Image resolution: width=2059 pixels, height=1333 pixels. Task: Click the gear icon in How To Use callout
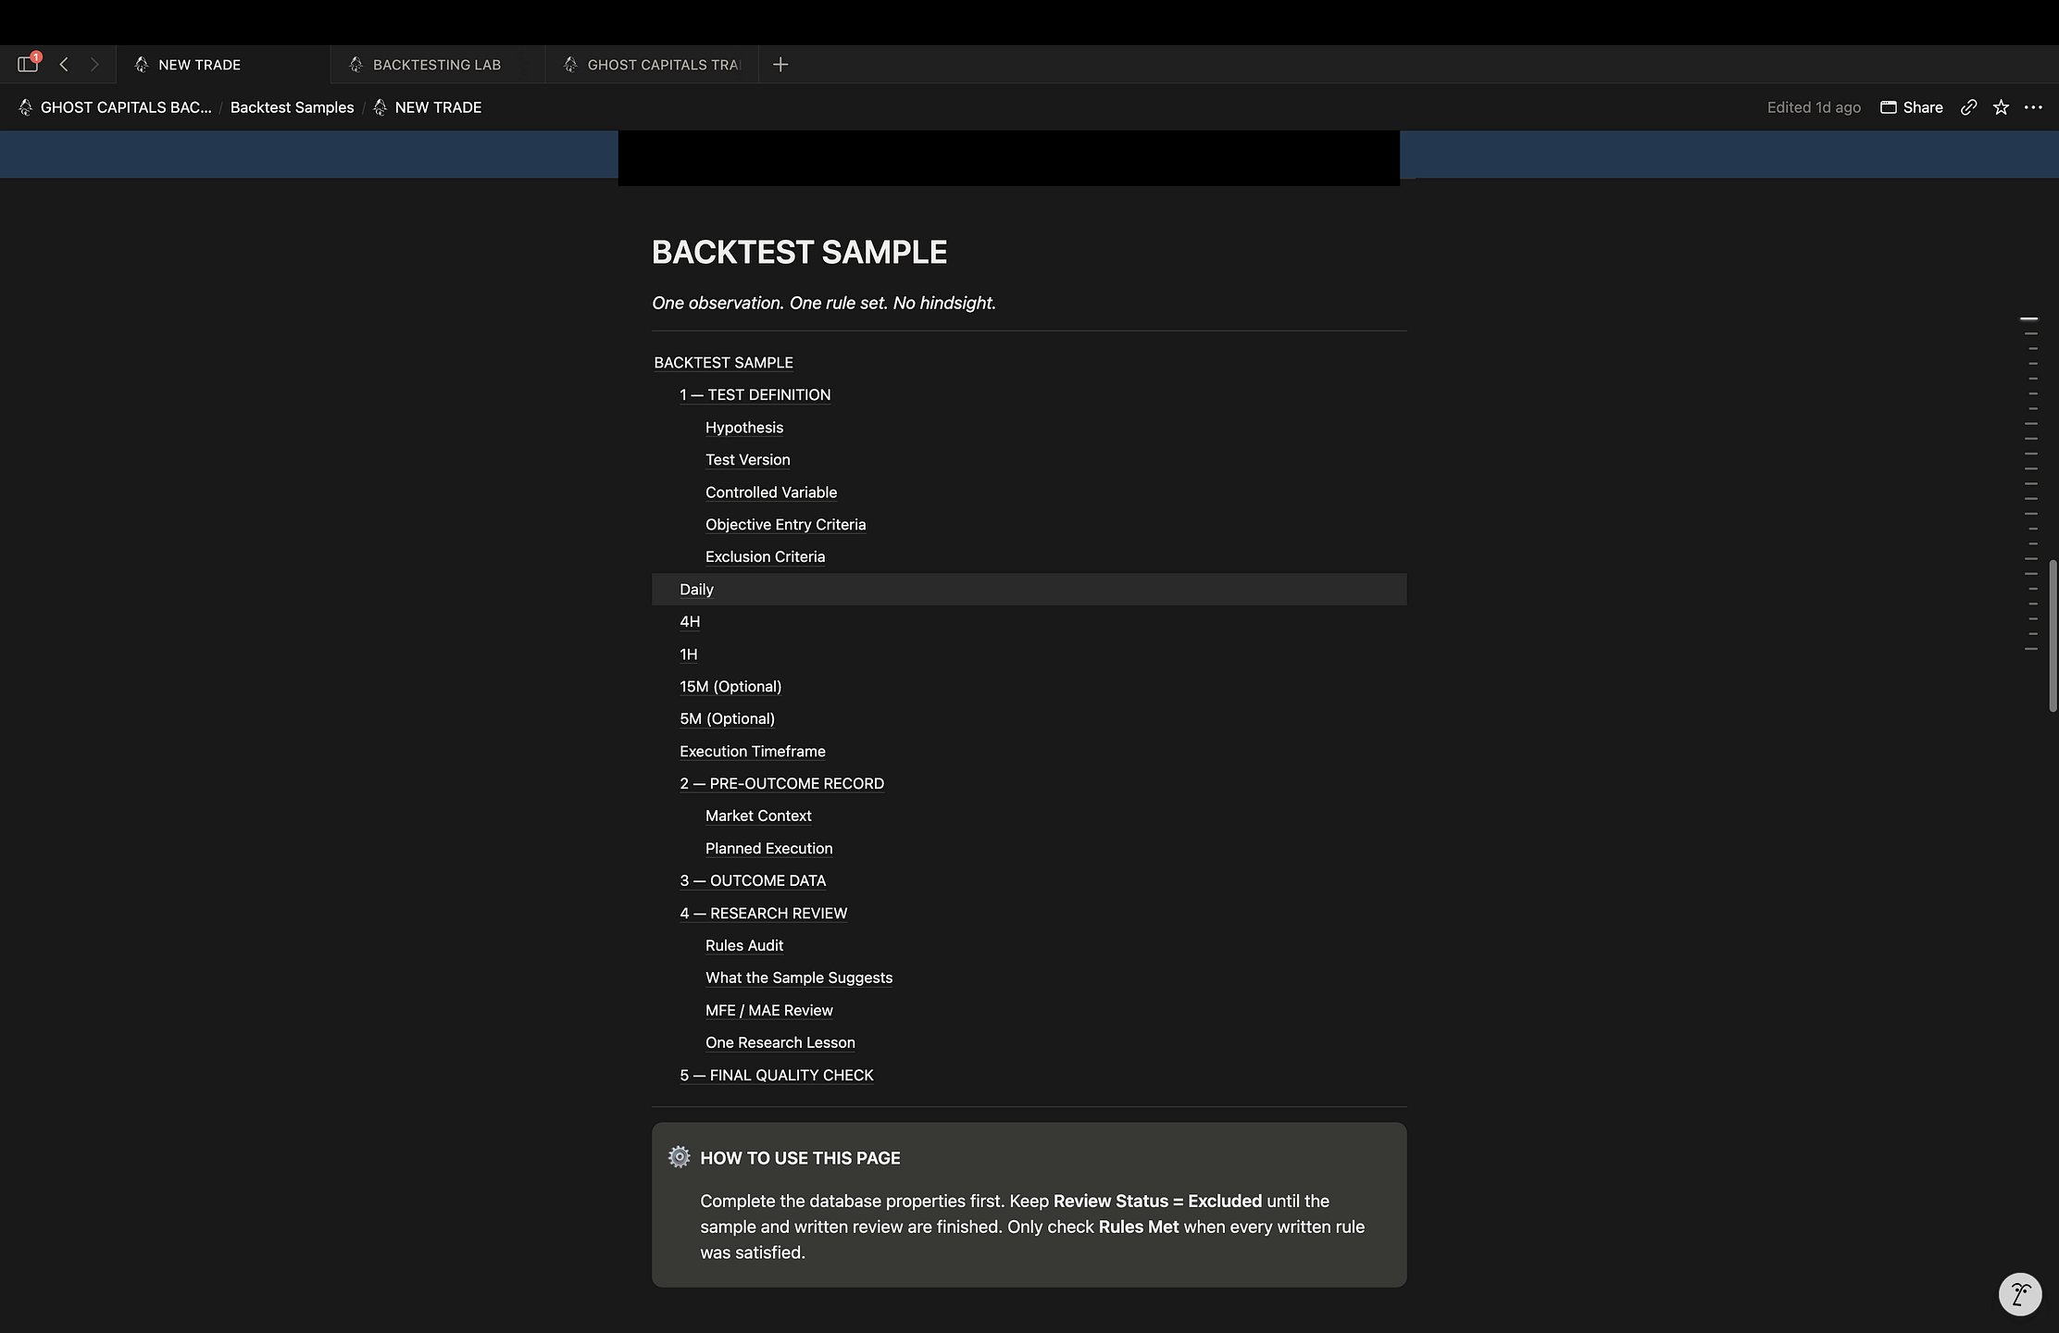pos(680,1157)
